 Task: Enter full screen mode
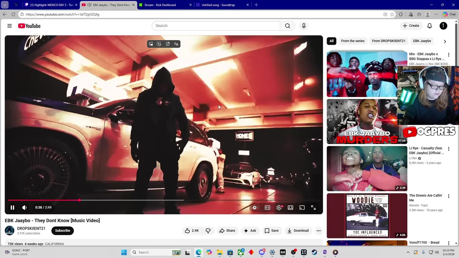tap(313, 207)
